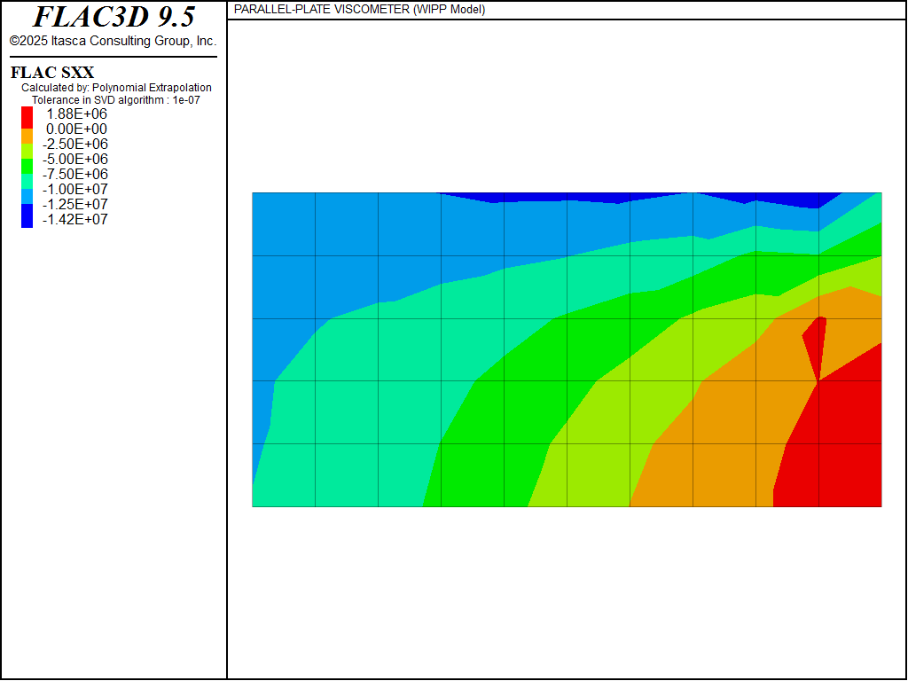
Task: Click the legend value -1.42E+07
Action: tap(75, 220)
